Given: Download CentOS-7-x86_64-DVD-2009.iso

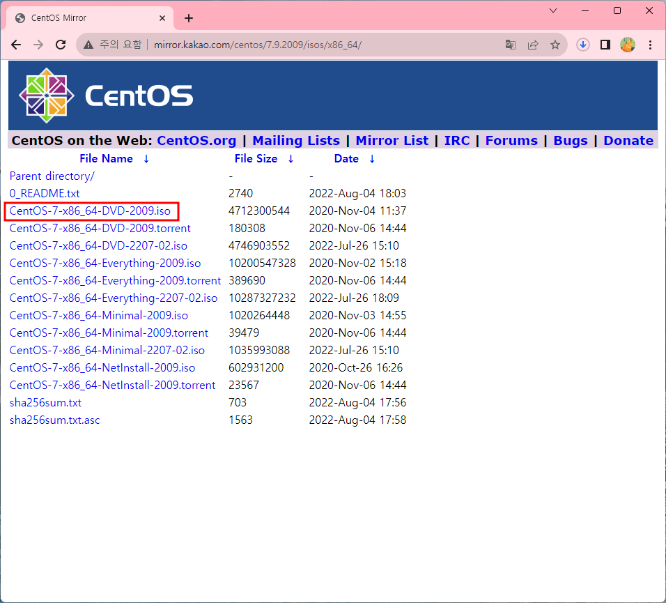Looking at the screenshot, I should pyautogui.click(x=90, y=211).
